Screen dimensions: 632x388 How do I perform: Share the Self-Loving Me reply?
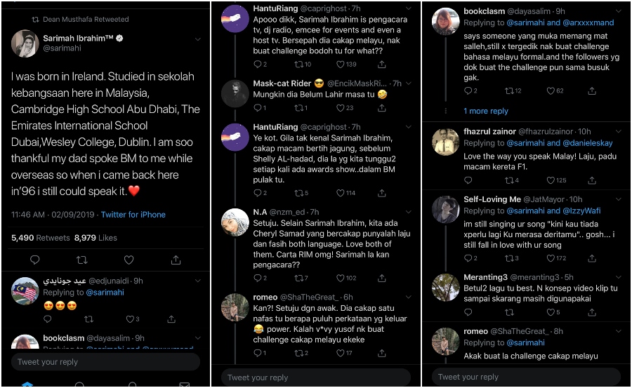592,259
